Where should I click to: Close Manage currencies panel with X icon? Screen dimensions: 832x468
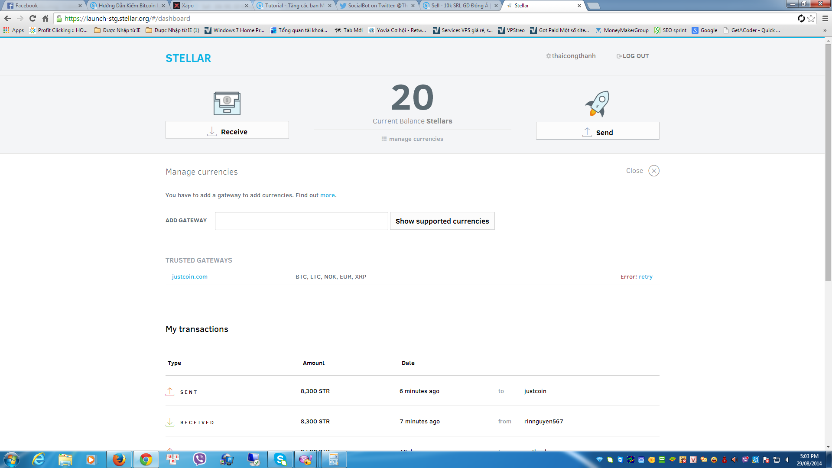pos(653,171)
